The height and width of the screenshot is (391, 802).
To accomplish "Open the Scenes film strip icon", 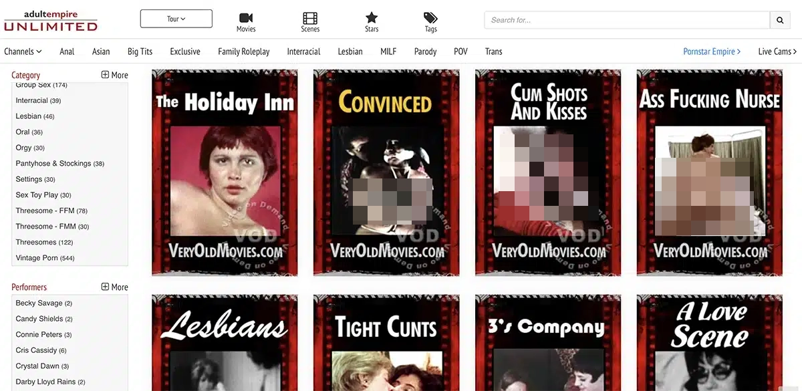I will pos(310,18).
